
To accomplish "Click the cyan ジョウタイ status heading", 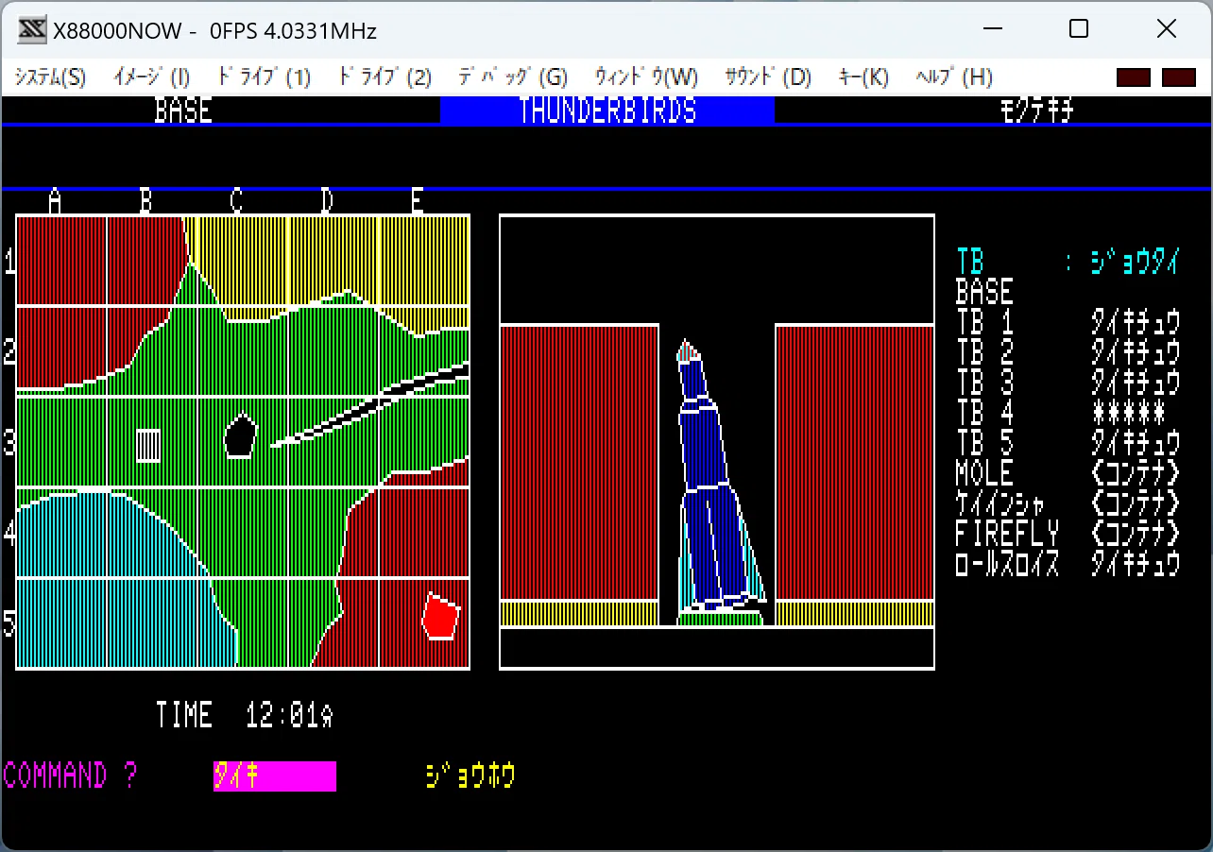I will 1135,262.
